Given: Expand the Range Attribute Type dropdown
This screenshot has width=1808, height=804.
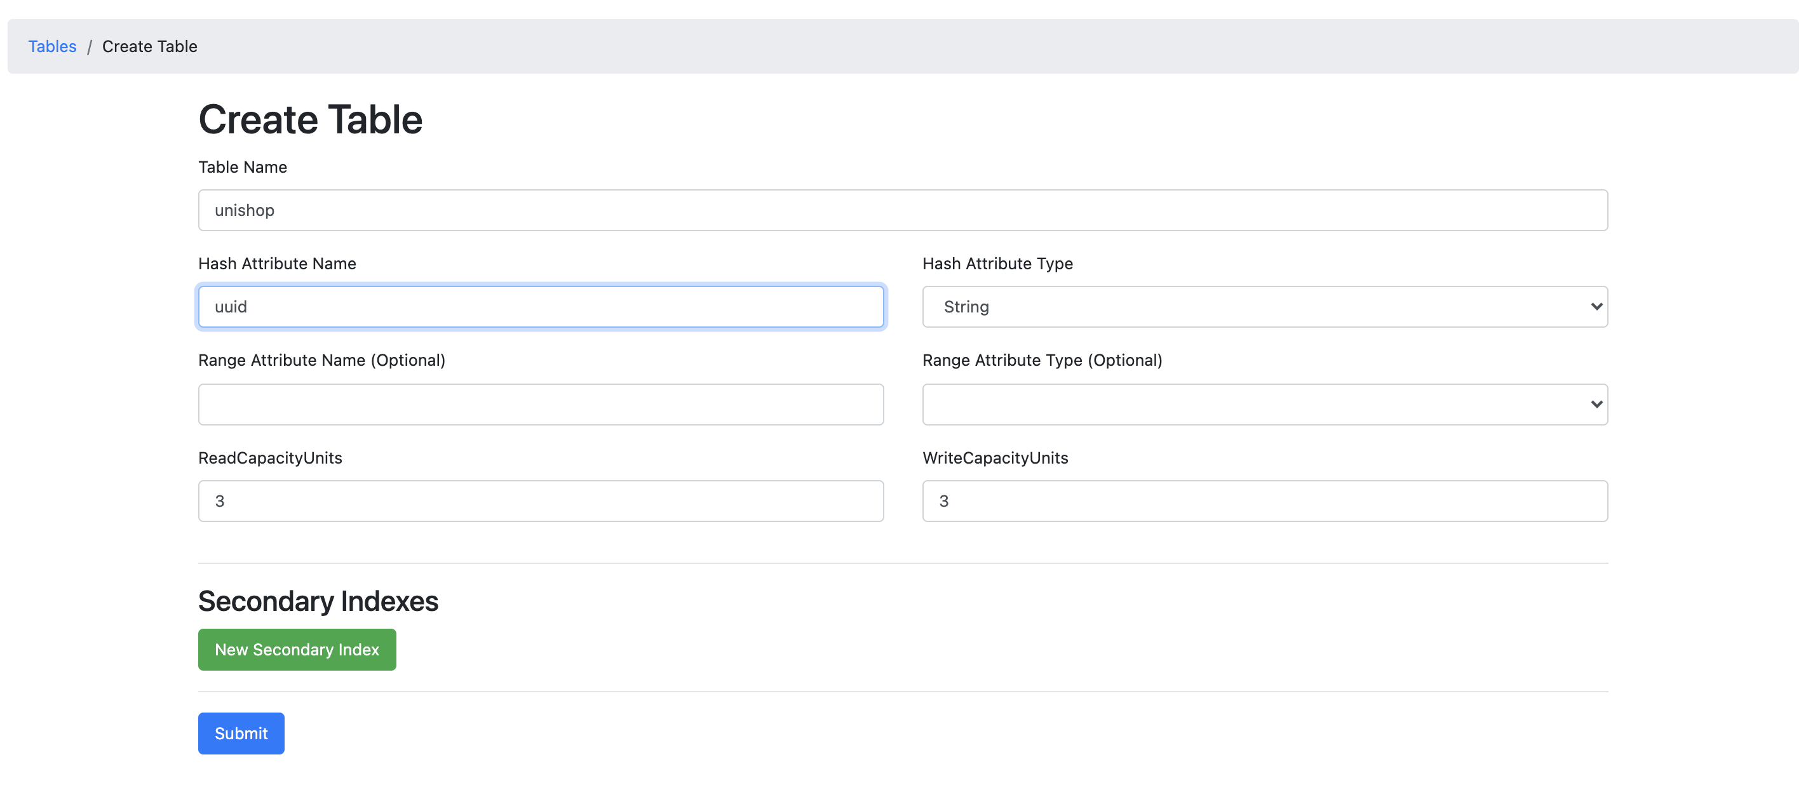Looking at the screenshot, I should [1265, 403].
